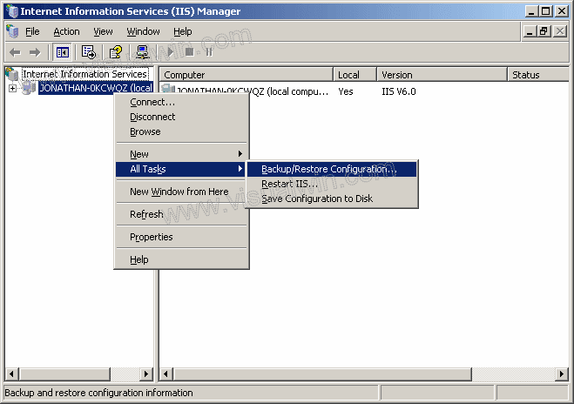Click the Pause item toolbar icon
This screenshot has height=404, width=574.
pyautogui.click(x=209, y=52)
